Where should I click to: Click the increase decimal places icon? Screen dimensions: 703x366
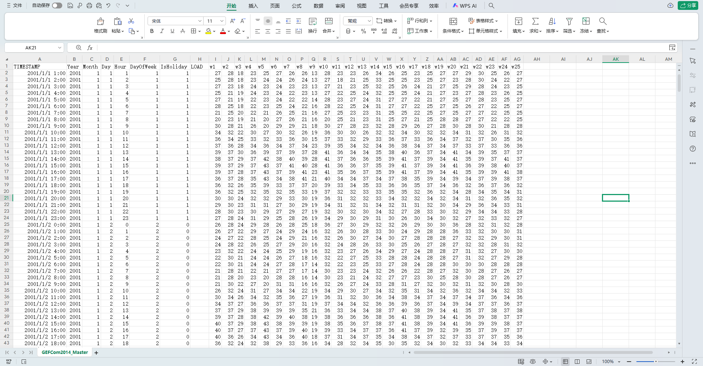(x=384, y=31)
